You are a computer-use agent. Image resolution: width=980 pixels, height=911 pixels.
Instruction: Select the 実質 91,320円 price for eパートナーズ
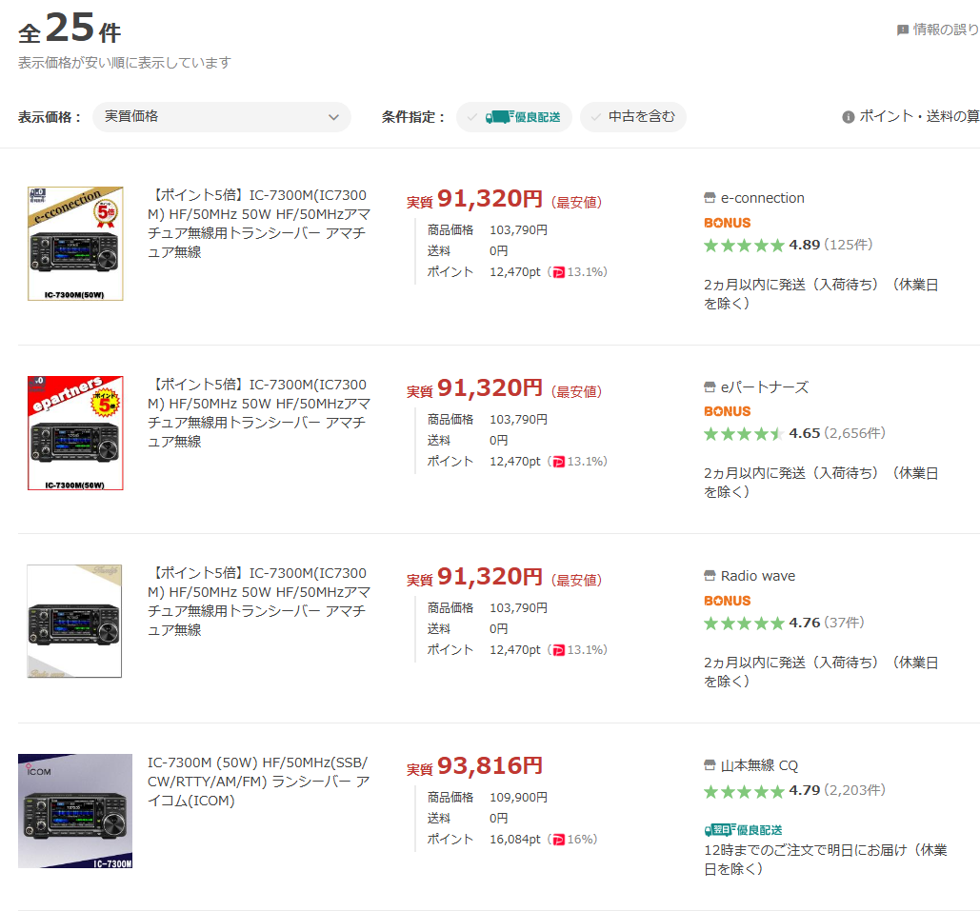point(474,388)
